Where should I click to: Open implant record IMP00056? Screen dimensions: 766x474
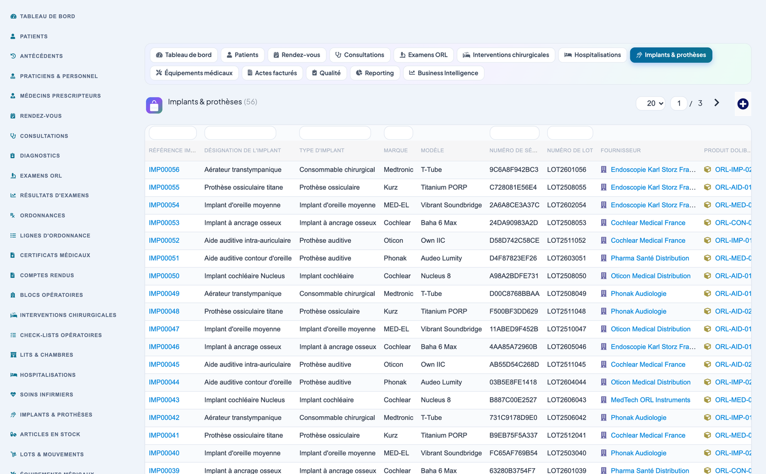coord(164,170)
